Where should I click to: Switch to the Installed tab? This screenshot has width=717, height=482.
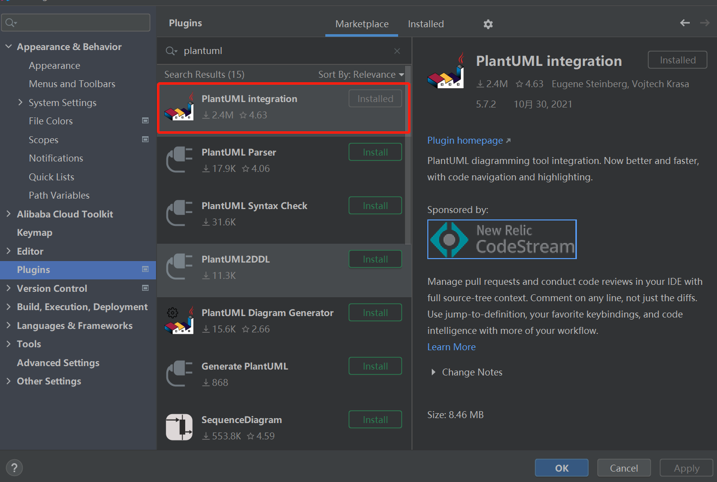426,24
